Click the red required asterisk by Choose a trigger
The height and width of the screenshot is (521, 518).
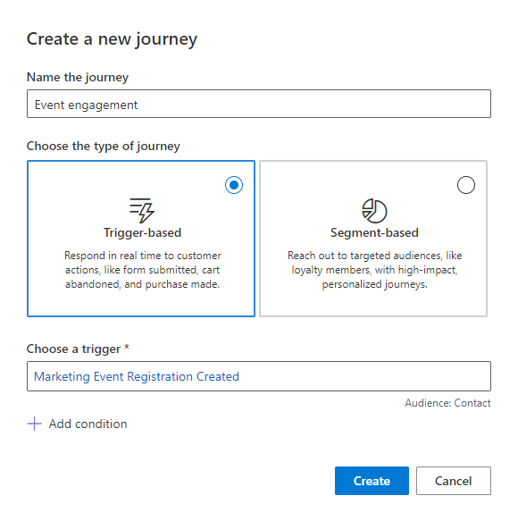tap(127, 347)
